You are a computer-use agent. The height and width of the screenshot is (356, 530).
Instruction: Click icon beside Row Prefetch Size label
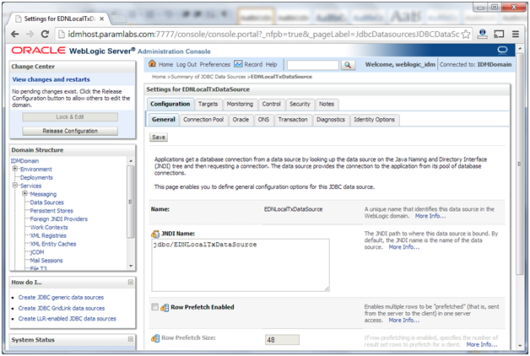point(155,338)
